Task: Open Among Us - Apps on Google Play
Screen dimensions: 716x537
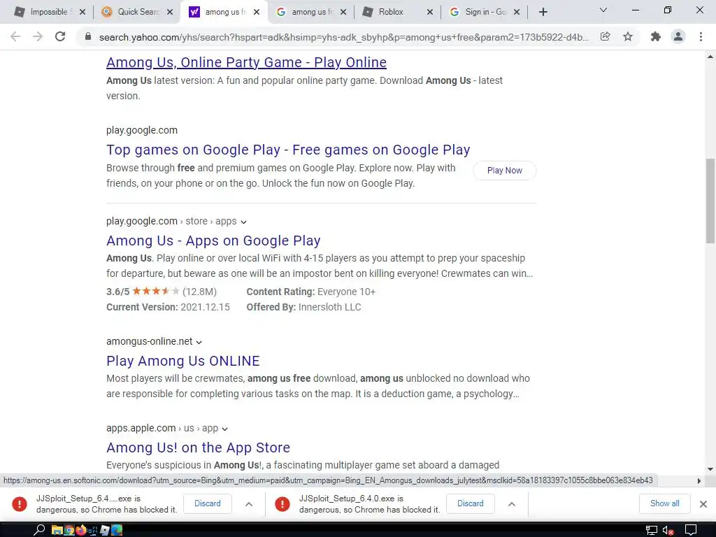Action: pyautogui.click(x=213, y=241)
